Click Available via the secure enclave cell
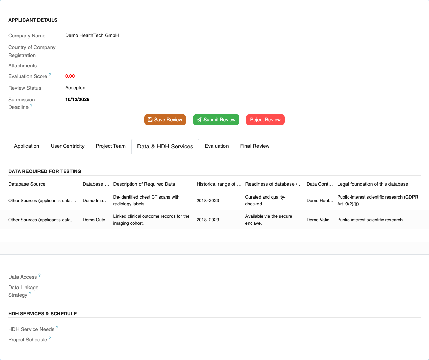 tap(269, 220)
